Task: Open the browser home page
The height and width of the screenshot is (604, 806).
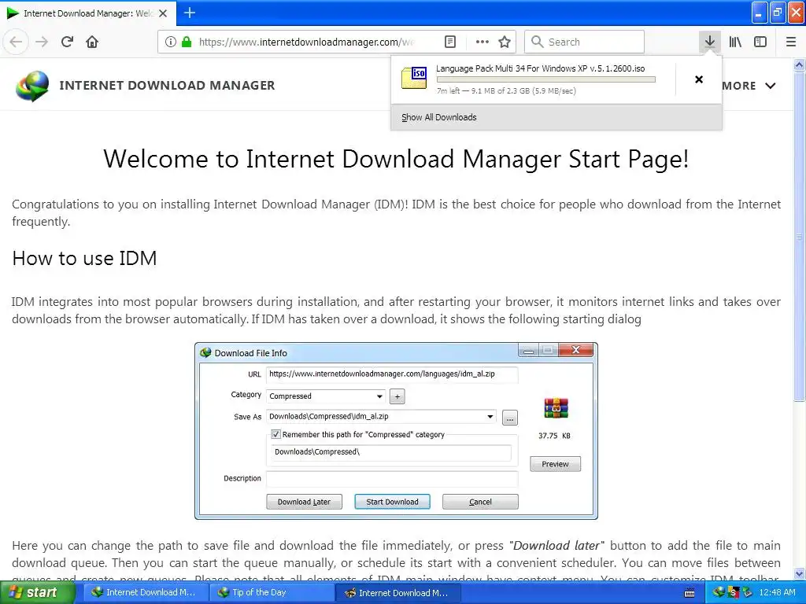Action: [92, 42]
